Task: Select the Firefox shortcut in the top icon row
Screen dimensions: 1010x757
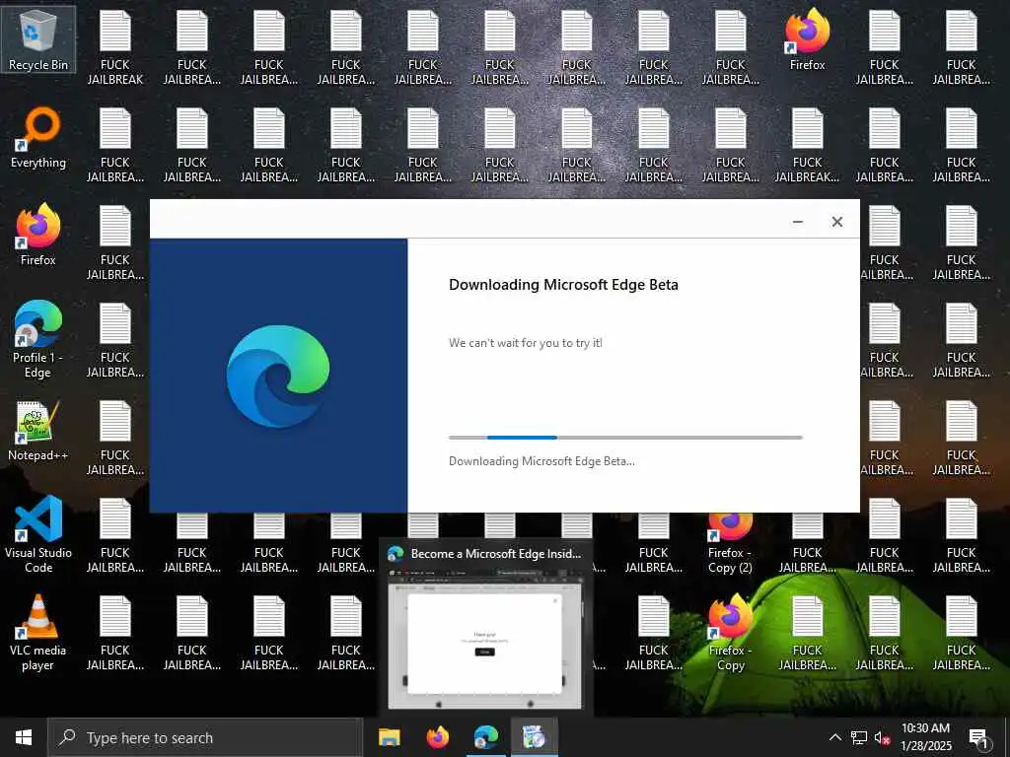Action: (x=807, y=39)
